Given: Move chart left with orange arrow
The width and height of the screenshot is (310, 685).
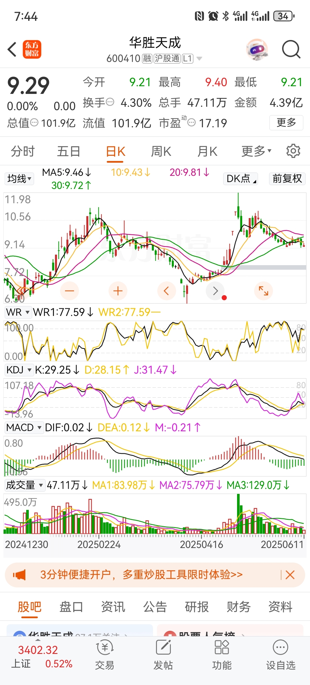Looking at the screenshot, I should point(166,291).
